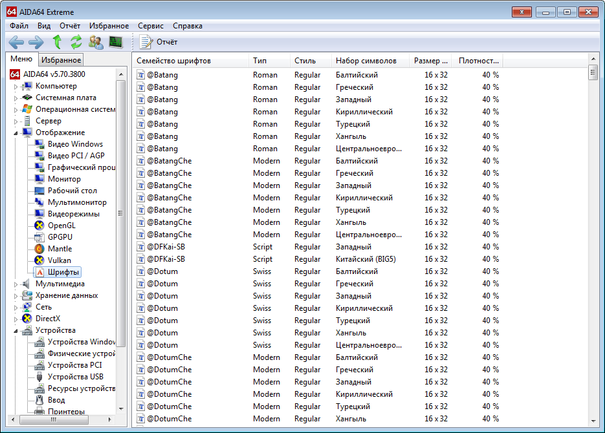
Task: Open the Вид menu
Action: coord(44,26)
